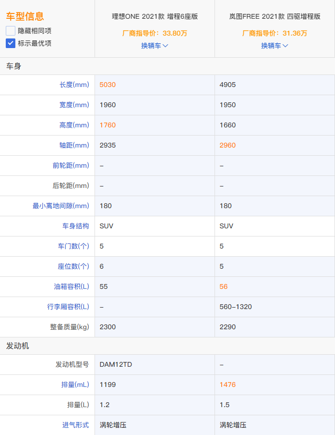Select the 排量(L) row label
This screenshot has width=335, height=435.
78,405
